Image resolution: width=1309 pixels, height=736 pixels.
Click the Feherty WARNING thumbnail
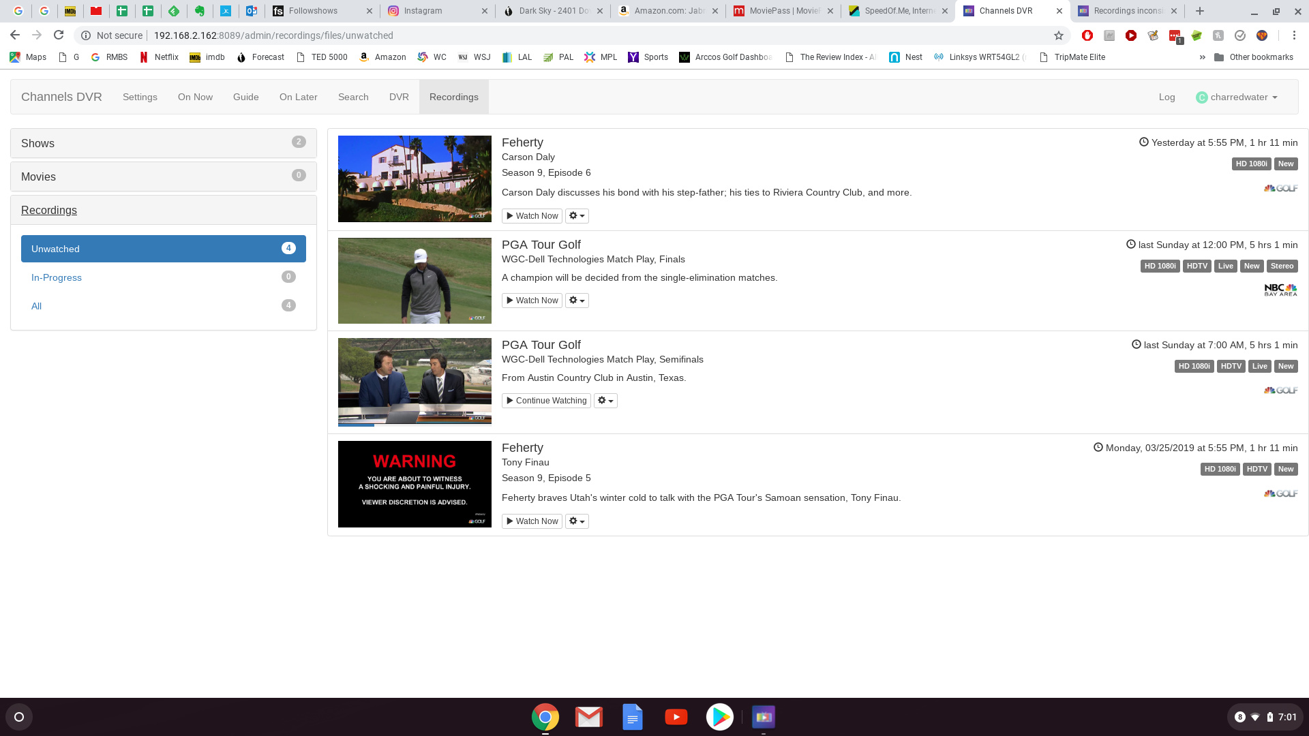coord(415,484)
